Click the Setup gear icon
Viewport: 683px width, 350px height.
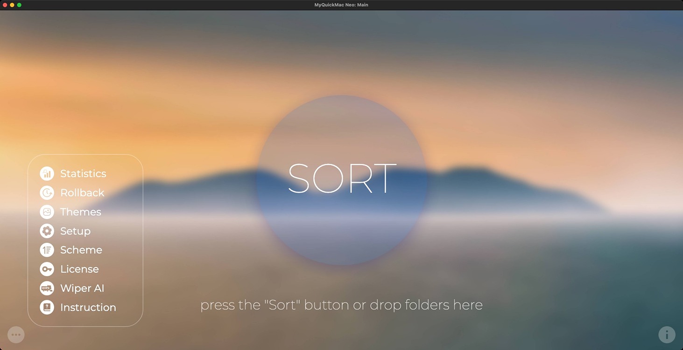point(47,231)
